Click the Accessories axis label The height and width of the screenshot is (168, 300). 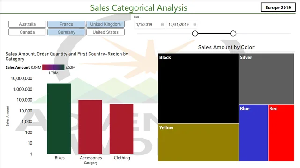click(x=91, y=158)
